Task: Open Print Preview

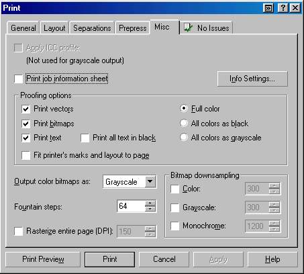Action: coord(43,259)
